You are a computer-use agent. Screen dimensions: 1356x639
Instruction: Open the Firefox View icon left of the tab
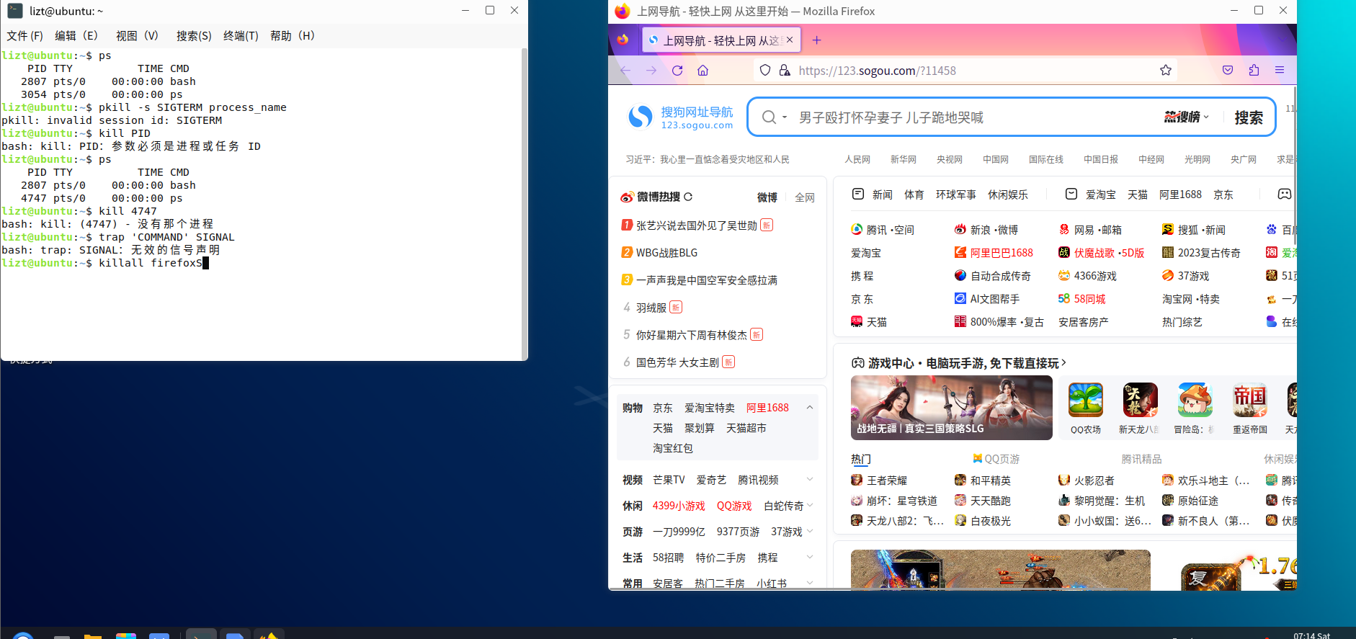click(x=623, y=40)
